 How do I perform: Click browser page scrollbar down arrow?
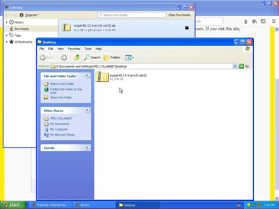pyautogui.click(x=277, y=198)
